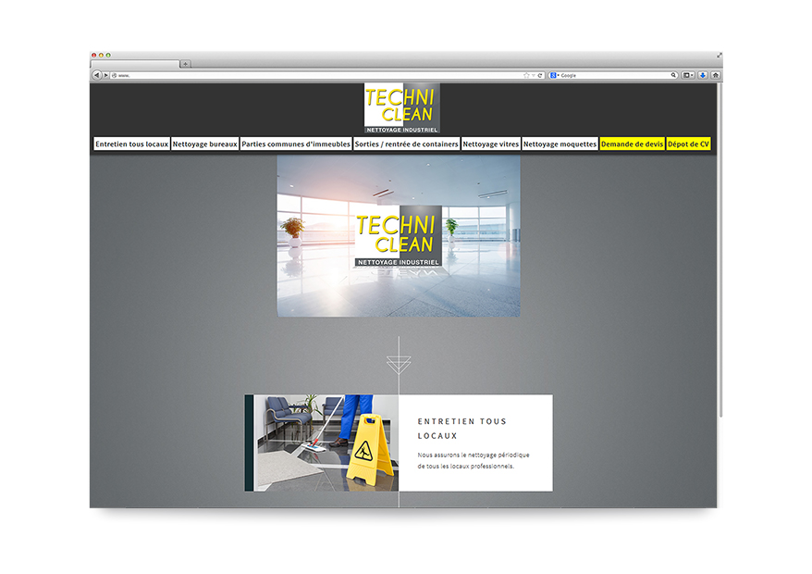This screenshot has width=812, height=574.
Task: Click the yellow Demande de devis button
Action: pyautogui.click(x=632, y=144)
